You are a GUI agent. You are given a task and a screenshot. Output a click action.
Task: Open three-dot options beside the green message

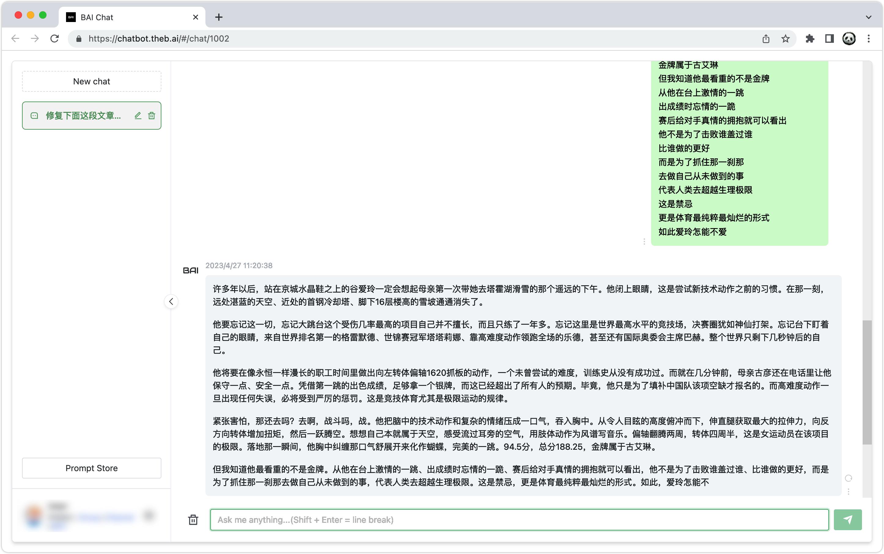[x=644, y=242]
